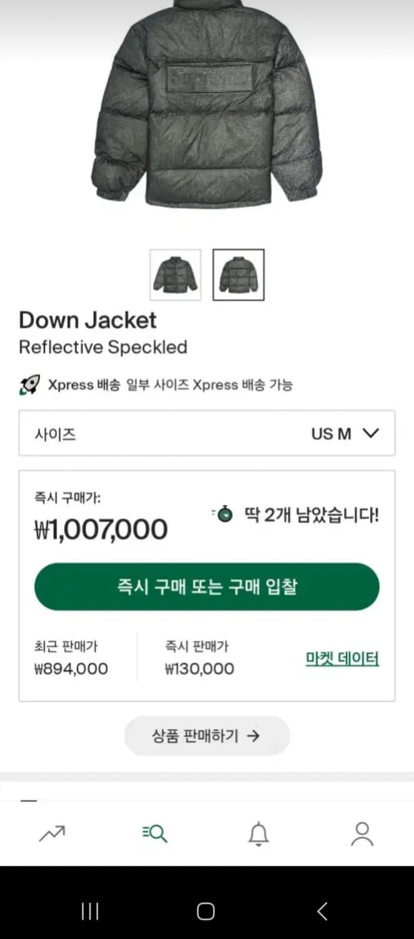Tap the Android back navigation icon
Image resolution: width=414 pixels, height=939 pixels.
[x=321, y=912]
